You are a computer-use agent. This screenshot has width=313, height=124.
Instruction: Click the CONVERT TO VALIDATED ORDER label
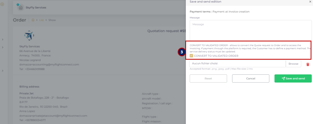(x=216, y=56)
